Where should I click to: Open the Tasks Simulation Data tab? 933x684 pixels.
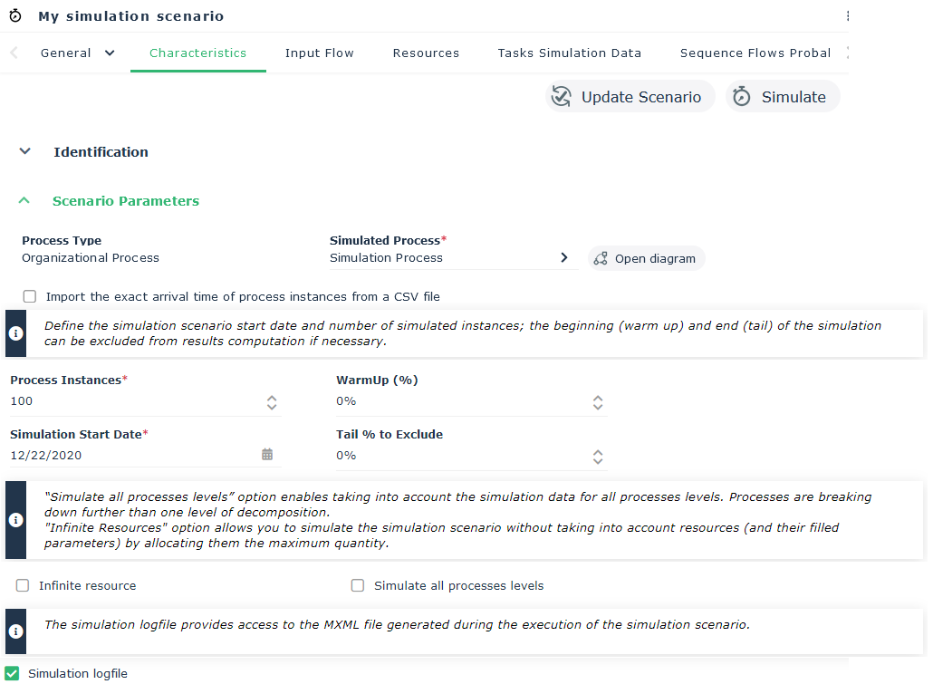click(x=569, y=53)
